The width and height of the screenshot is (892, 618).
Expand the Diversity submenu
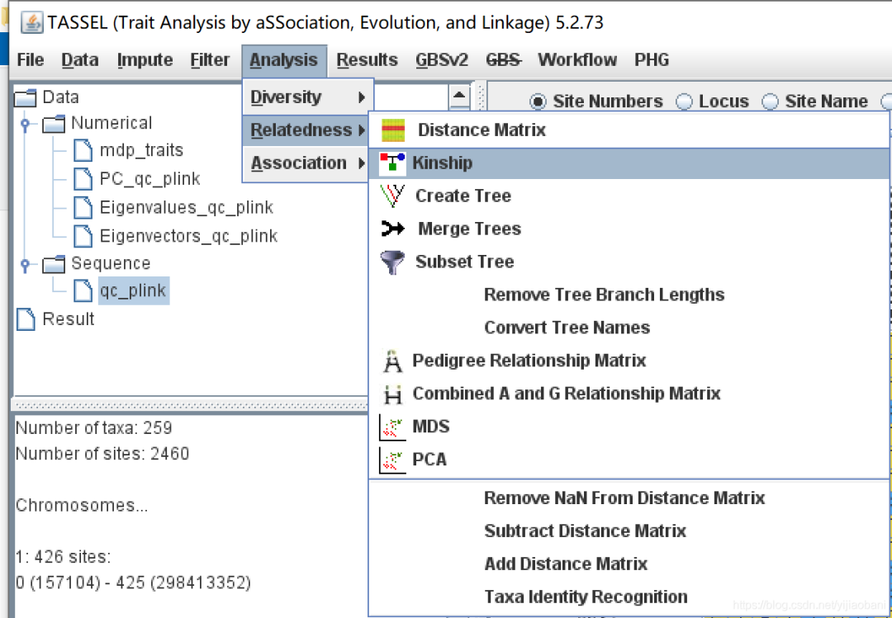point(307,97)
